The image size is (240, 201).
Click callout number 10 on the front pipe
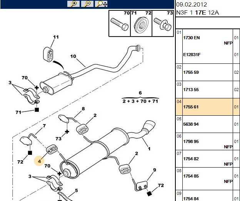73,56
